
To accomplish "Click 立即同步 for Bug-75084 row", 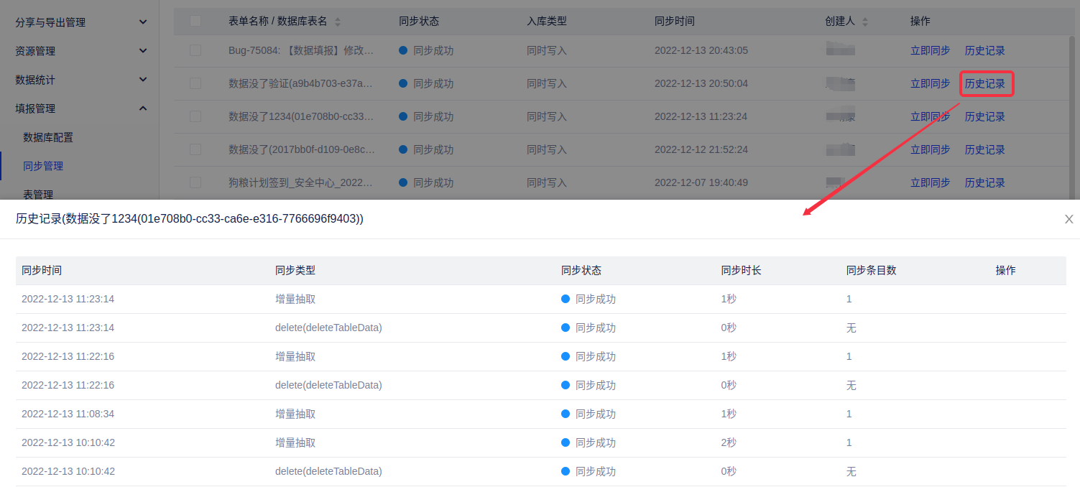I will click(930, 50).
